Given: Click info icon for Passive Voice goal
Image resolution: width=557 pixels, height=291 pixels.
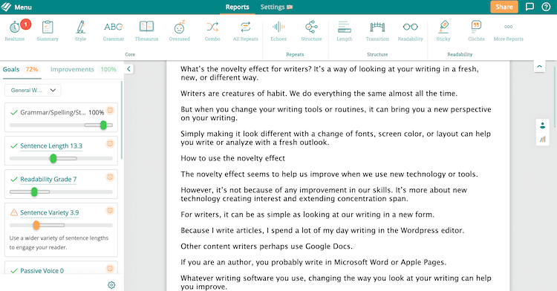Looking at the screenshot, I should pyautogui.click(x=110, y=269).
